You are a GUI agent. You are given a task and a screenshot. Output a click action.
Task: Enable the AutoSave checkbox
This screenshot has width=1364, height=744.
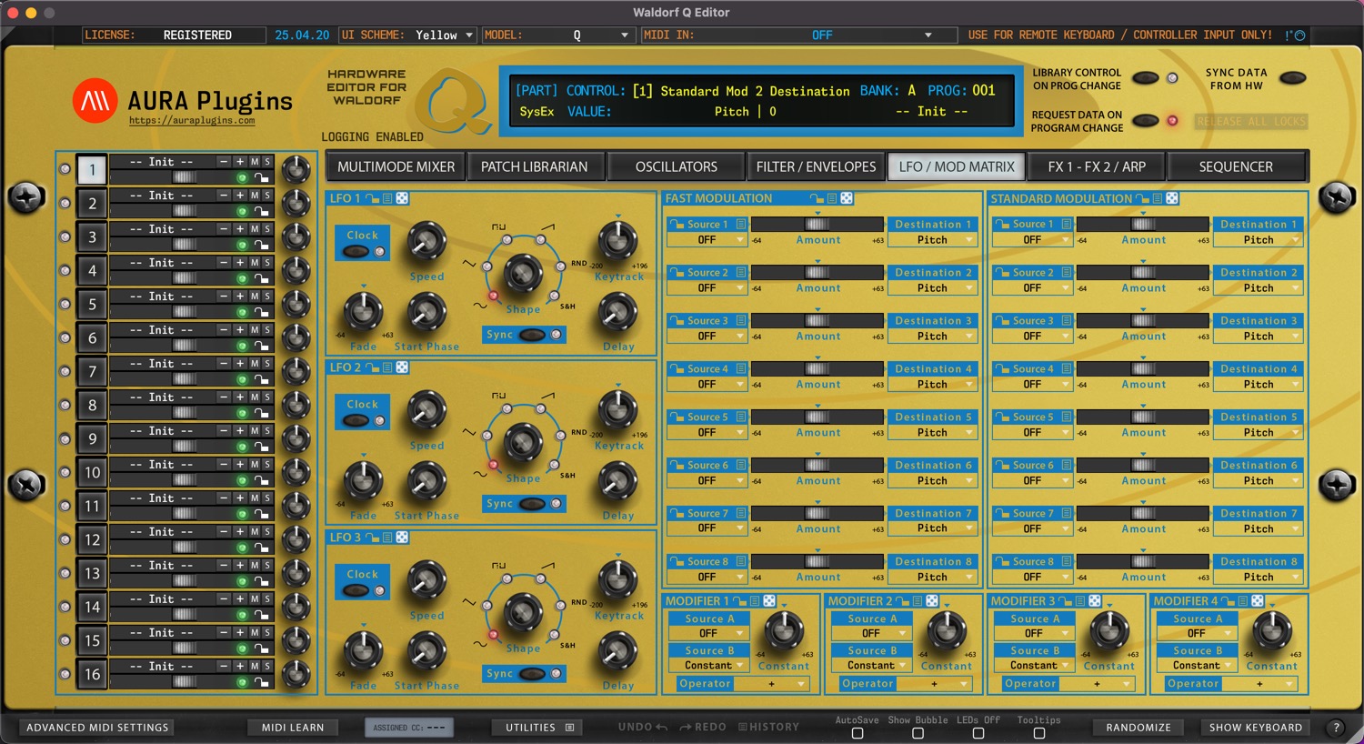(x=858, y=733)
